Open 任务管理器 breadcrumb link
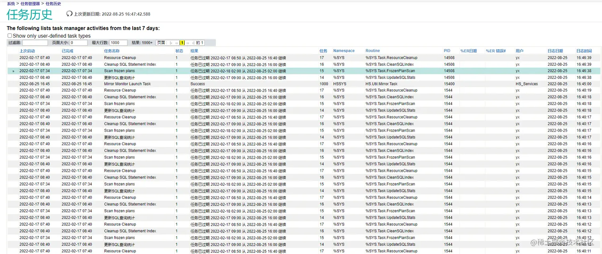This screenshot has width=602, height=254. [30, 4]
